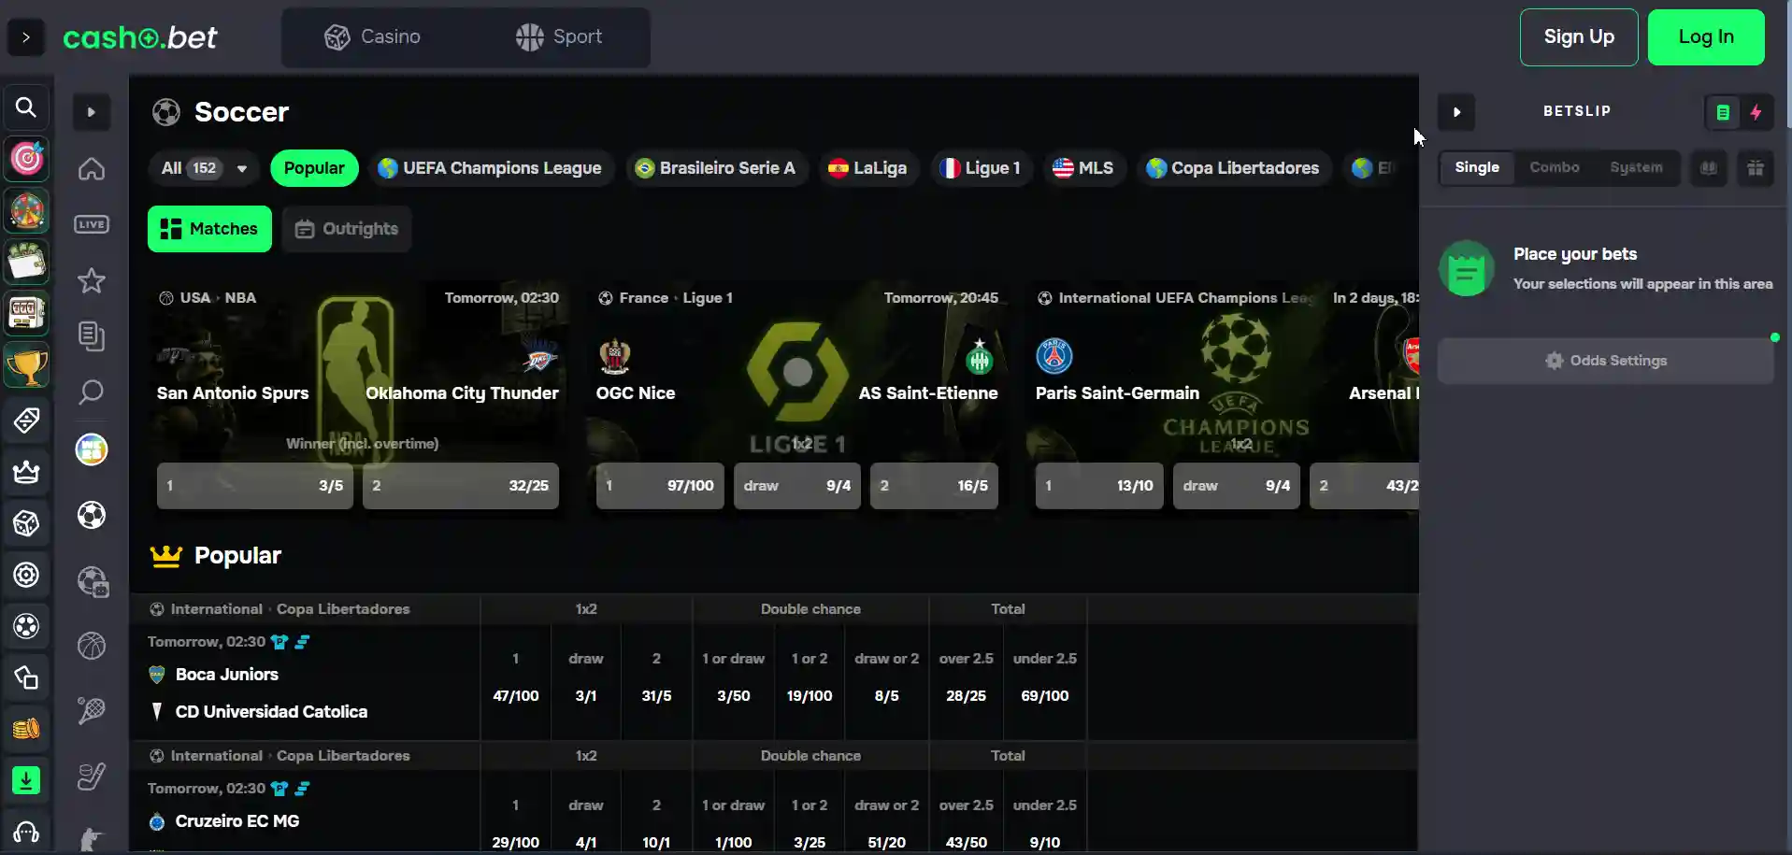Show the Outrights tab
This screenshot has height=855, width=1792.
tap(347, 229)
